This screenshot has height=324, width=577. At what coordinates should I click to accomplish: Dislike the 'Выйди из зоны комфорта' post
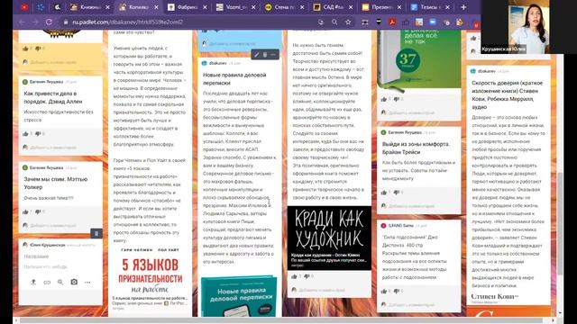point(397,193)
